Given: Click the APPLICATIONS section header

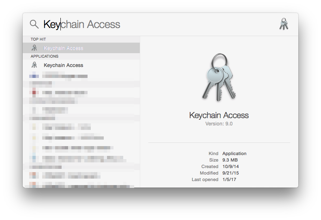Looking at the screenshot, I should [45, 56].
